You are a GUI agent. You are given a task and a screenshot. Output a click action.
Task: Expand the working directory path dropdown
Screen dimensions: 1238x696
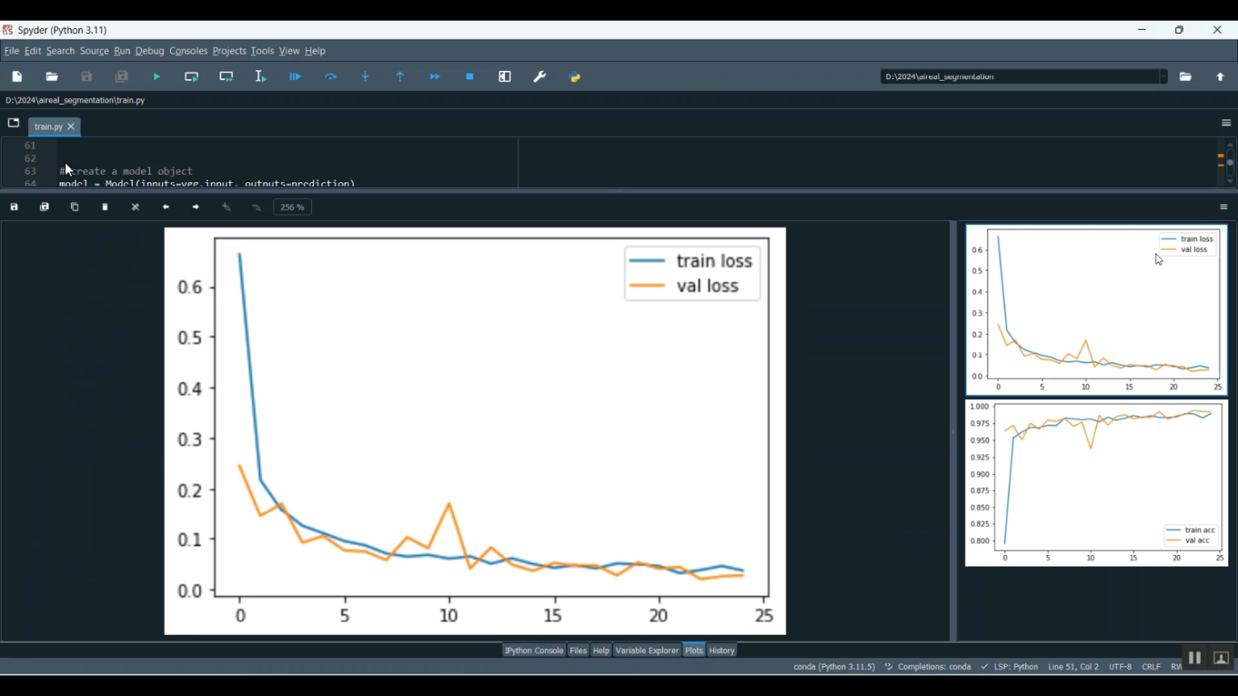click(x=1163, y=77)
